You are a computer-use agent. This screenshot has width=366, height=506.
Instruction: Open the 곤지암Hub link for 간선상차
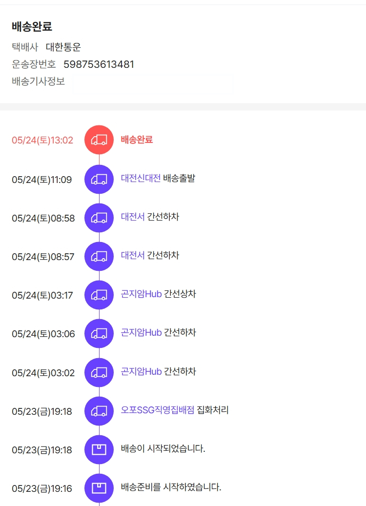[x=141, y=294]
